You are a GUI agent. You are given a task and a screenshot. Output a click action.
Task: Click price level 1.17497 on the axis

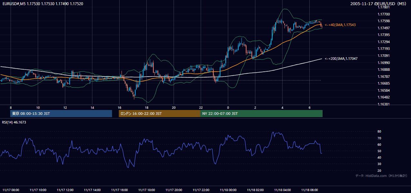coord(384,28)
